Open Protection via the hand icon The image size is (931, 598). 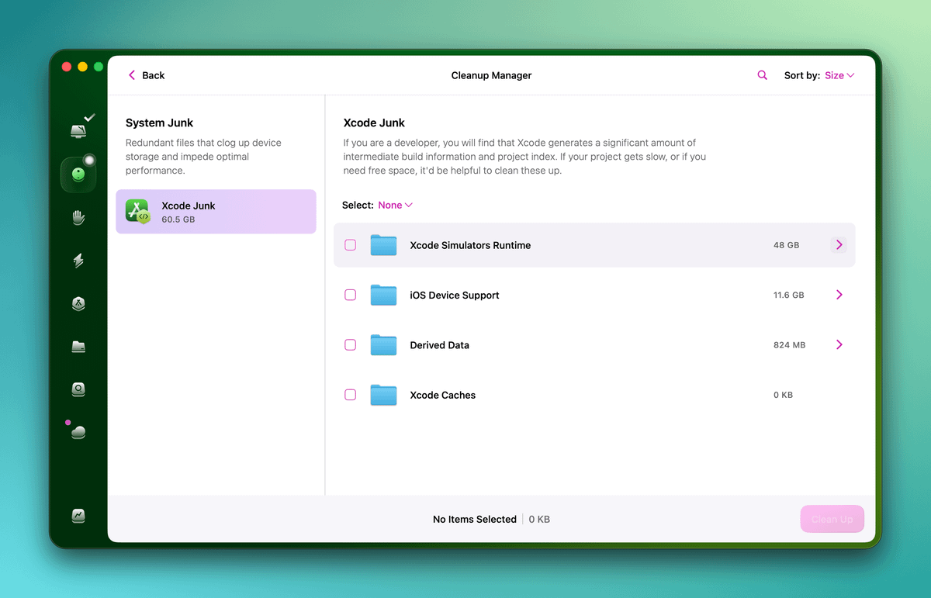[x=78, y=218]
